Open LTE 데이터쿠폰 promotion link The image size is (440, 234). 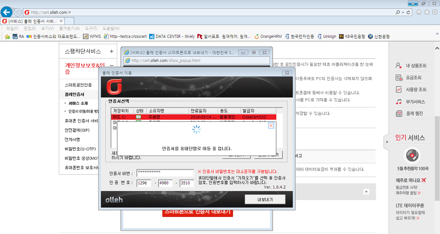click(410, 205)
